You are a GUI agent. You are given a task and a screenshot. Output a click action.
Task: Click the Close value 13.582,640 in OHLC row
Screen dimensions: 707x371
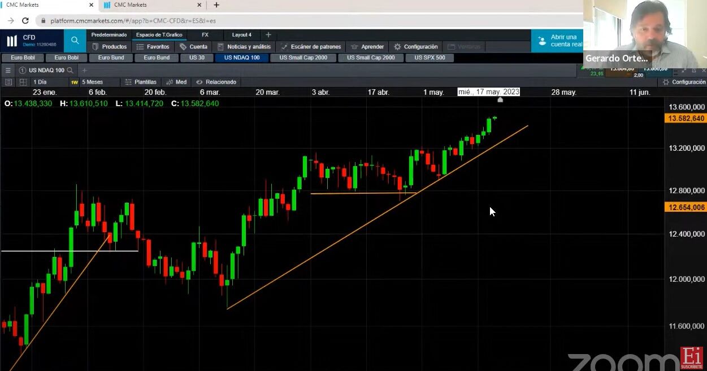coord(199,103)
